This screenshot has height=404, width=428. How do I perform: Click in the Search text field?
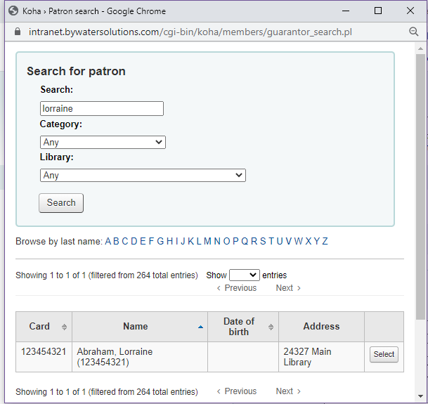102,108
